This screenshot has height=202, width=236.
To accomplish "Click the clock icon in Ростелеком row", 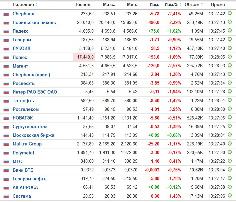I will (230, 108).
